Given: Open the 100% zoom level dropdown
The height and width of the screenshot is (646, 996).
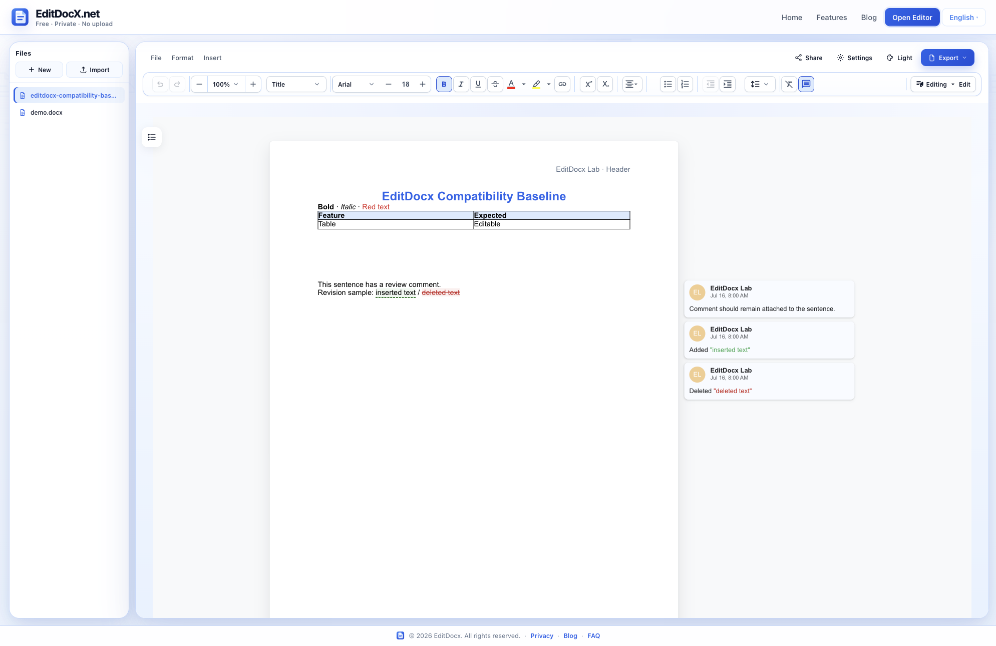Looking at the screenshot, I should tap(226, 84).
